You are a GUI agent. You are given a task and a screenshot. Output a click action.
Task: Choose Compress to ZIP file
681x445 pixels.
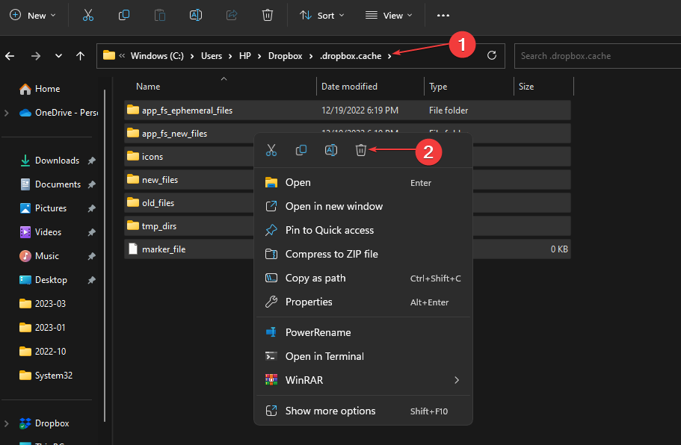point(331,254)
